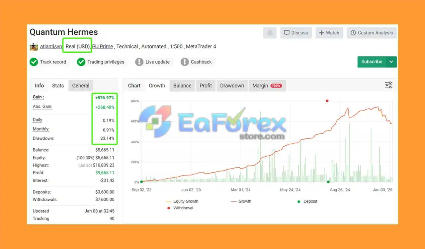Click the green deposit marker near Aug 2024
Image resolution: width=425 pixels, height=249 pixels.
328,182
